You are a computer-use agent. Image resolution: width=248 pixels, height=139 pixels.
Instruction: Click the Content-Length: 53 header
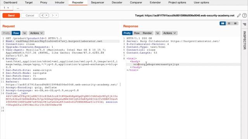coord(142,53)
